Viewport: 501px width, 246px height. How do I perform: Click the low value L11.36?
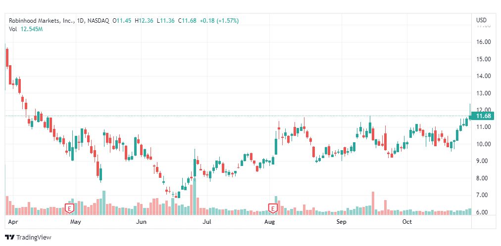coord(165,21)
